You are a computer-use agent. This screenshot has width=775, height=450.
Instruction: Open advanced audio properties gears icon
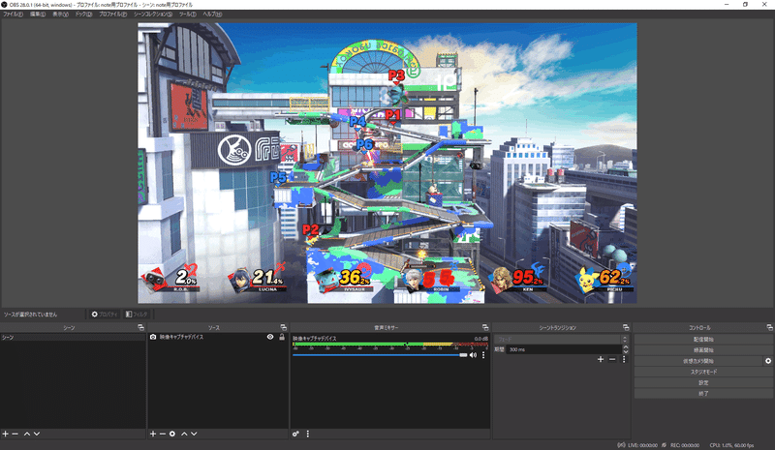pos(295,434)
